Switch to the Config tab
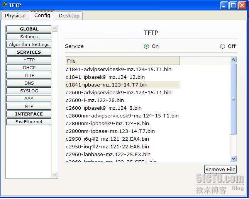This screenshot has width=249, height=199. coord(42,15)
